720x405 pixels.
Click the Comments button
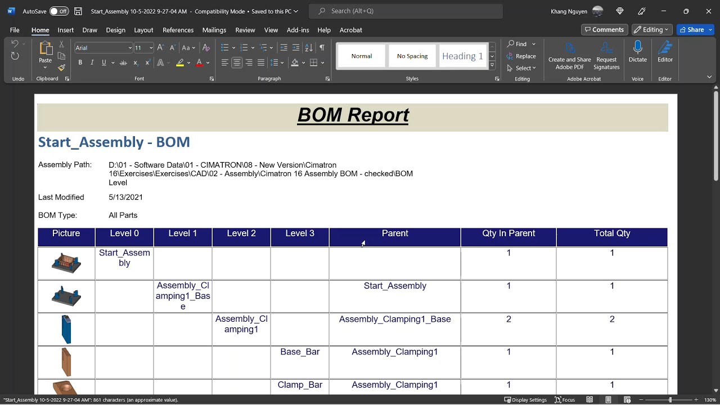pos(605,30)
